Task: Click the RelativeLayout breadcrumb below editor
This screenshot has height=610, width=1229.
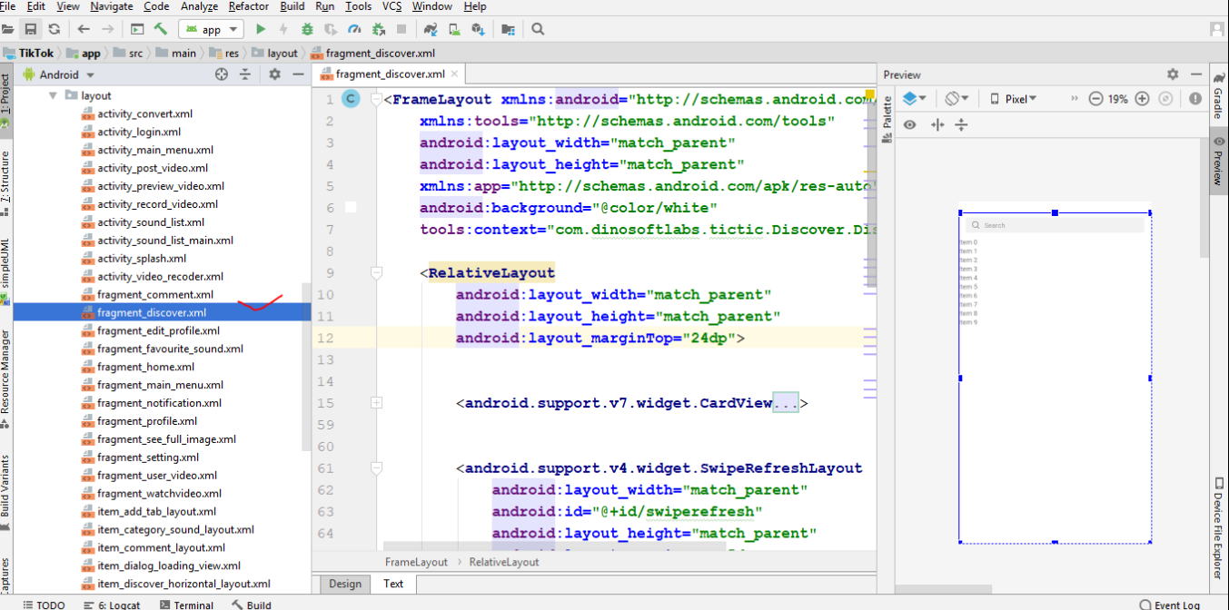Action: pyautogui.click(x=504, y=562)
